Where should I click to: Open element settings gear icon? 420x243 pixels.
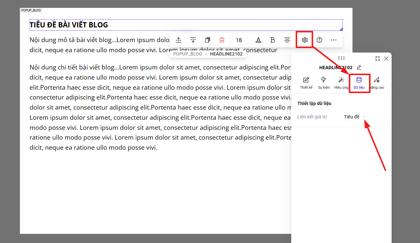(305, 40)
